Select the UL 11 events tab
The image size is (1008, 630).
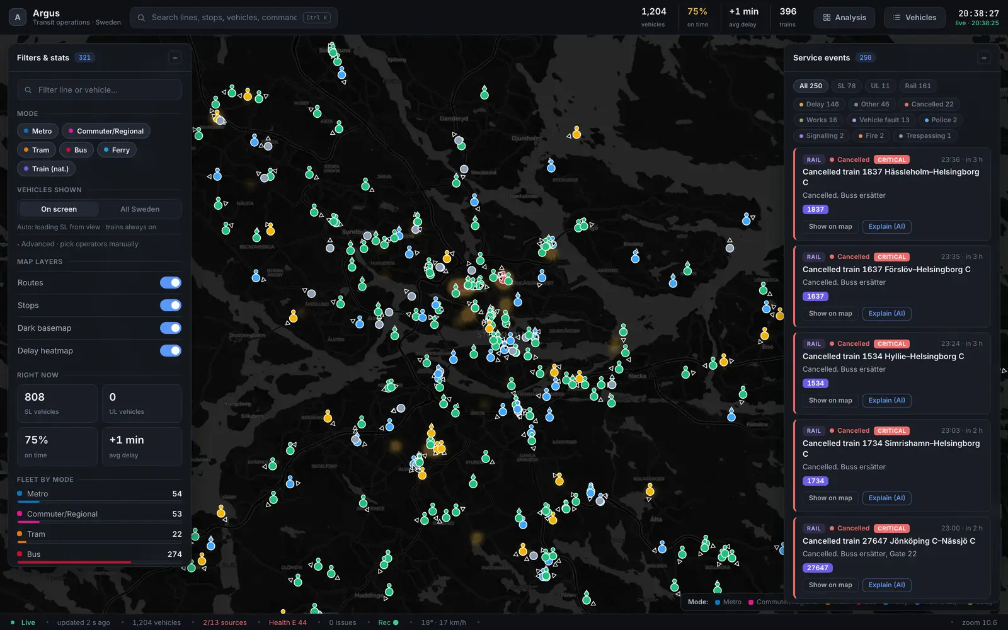tap(880, 86)
